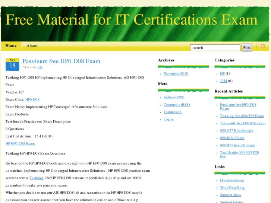This screenshot has height=203, width=271.
Task: Visit the Test4inside meta link
Action: point(173,112)
